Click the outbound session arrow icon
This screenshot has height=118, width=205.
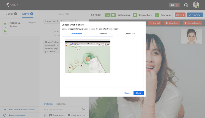click(5, 110)
